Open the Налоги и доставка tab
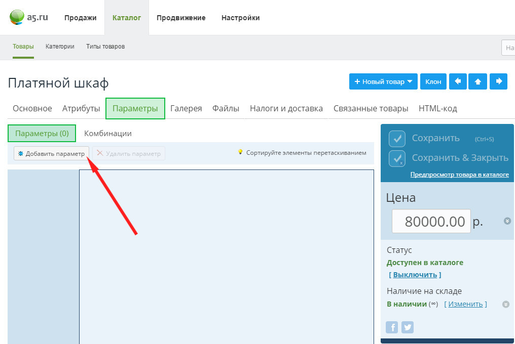This screenshot has height=344, width=515. [286, 109]
